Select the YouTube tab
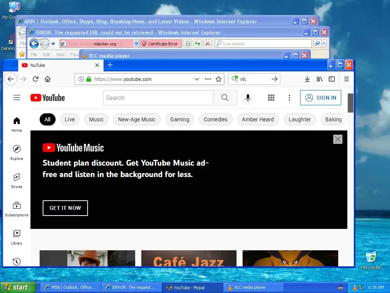The image size is (390, 293). coord(60,65)
